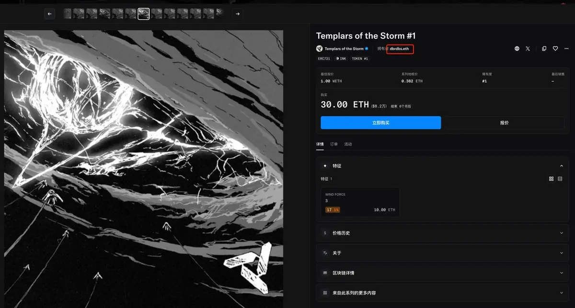The width and height of the screenshot is (575, 308).
Task: Click the 立即购买 buy now button
Action: pos(381,123)
